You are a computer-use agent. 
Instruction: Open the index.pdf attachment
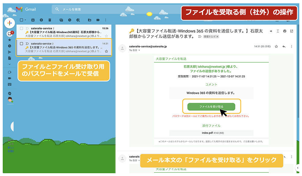pos(211,133)
